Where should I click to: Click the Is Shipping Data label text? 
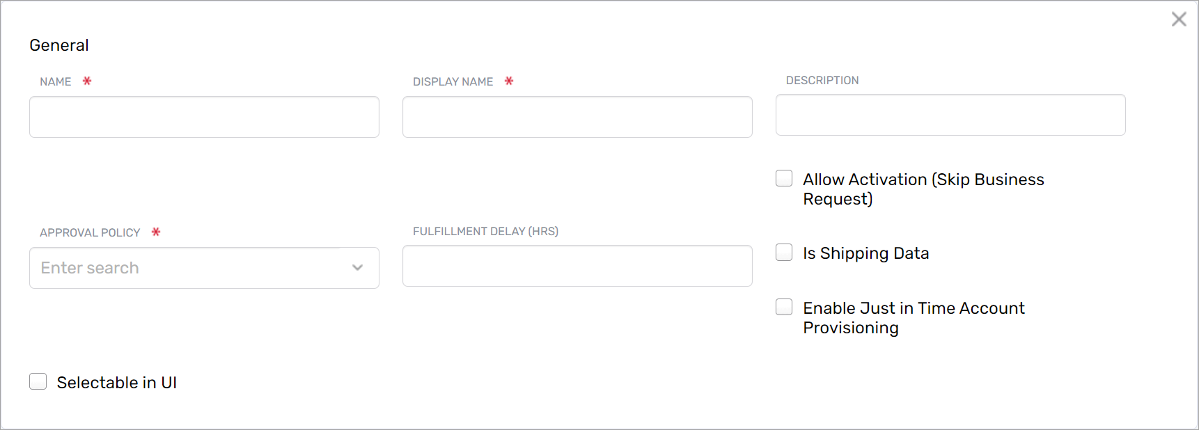click(x=865, y=253)
